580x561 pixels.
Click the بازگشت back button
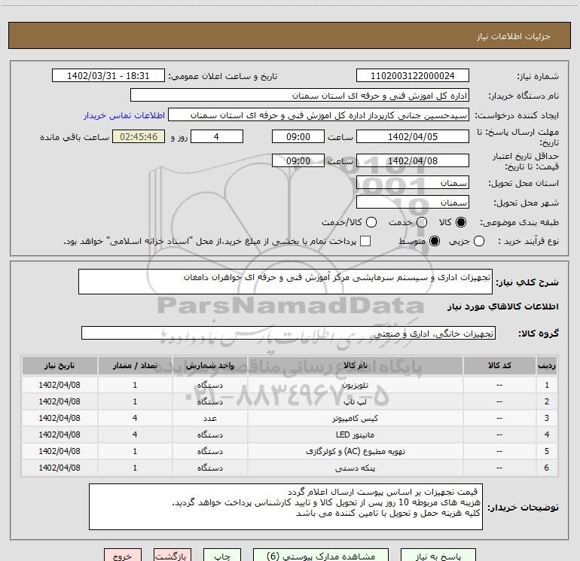pyautogui.click(x=172, y=556)
